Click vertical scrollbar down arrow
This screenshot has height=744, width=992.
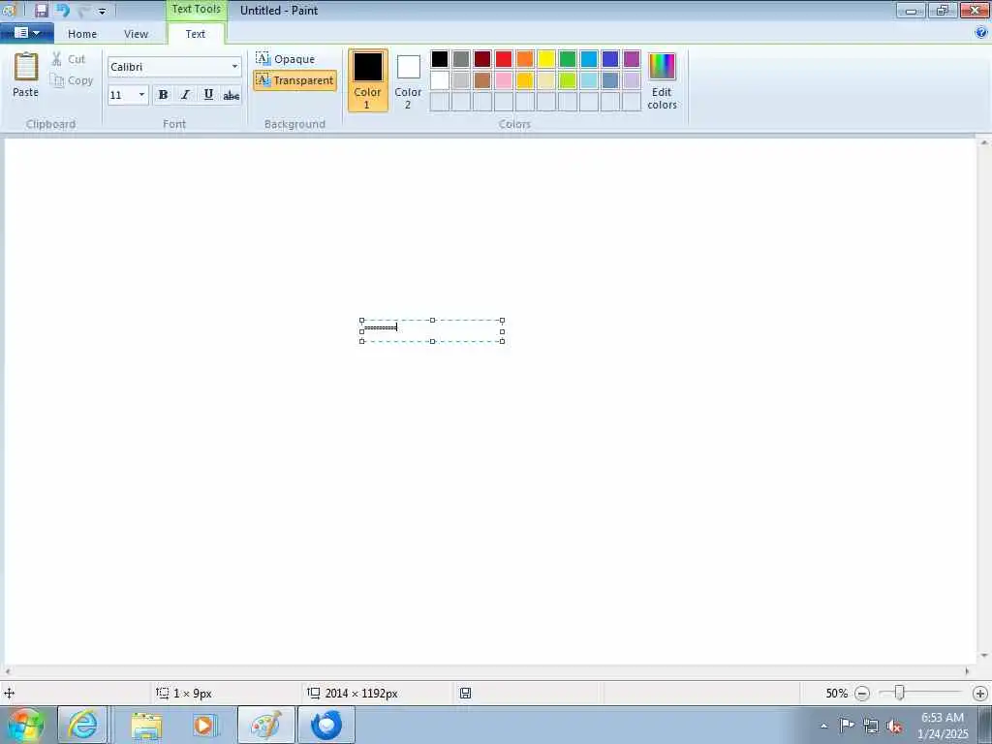point(984,656)
